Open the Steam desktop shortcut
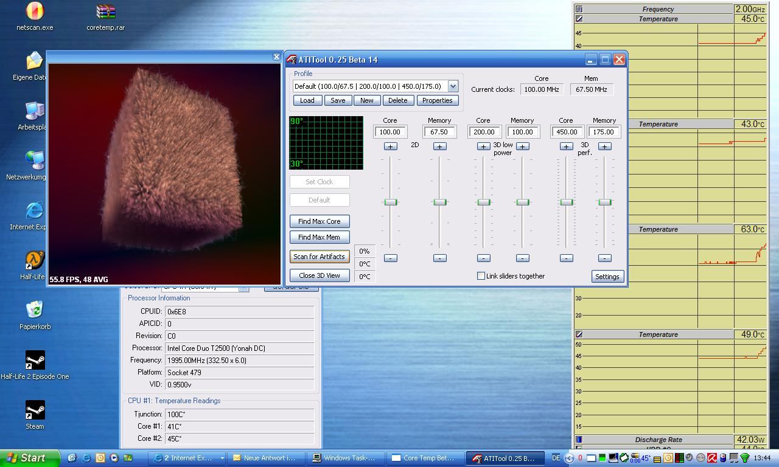 pyautogui.click(x=35, y=410)
